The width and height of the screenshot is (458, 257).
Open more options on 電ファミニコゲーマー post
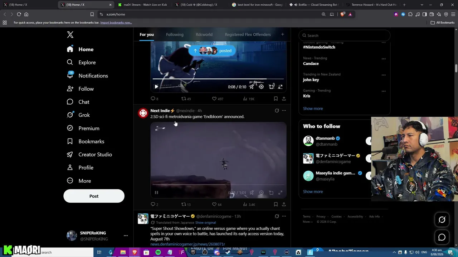tap(284, 216)
